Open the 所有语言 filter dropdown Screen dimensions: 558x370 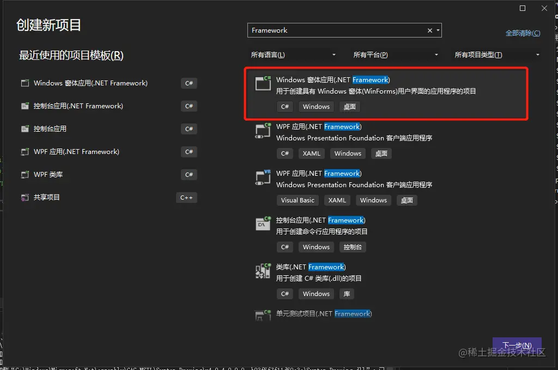[x=293, y=55]
